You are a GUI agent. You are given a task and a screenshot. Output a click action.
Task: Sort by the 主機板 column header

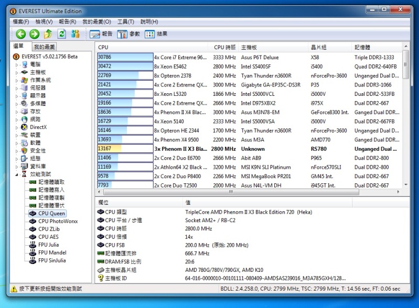(273, 47)
